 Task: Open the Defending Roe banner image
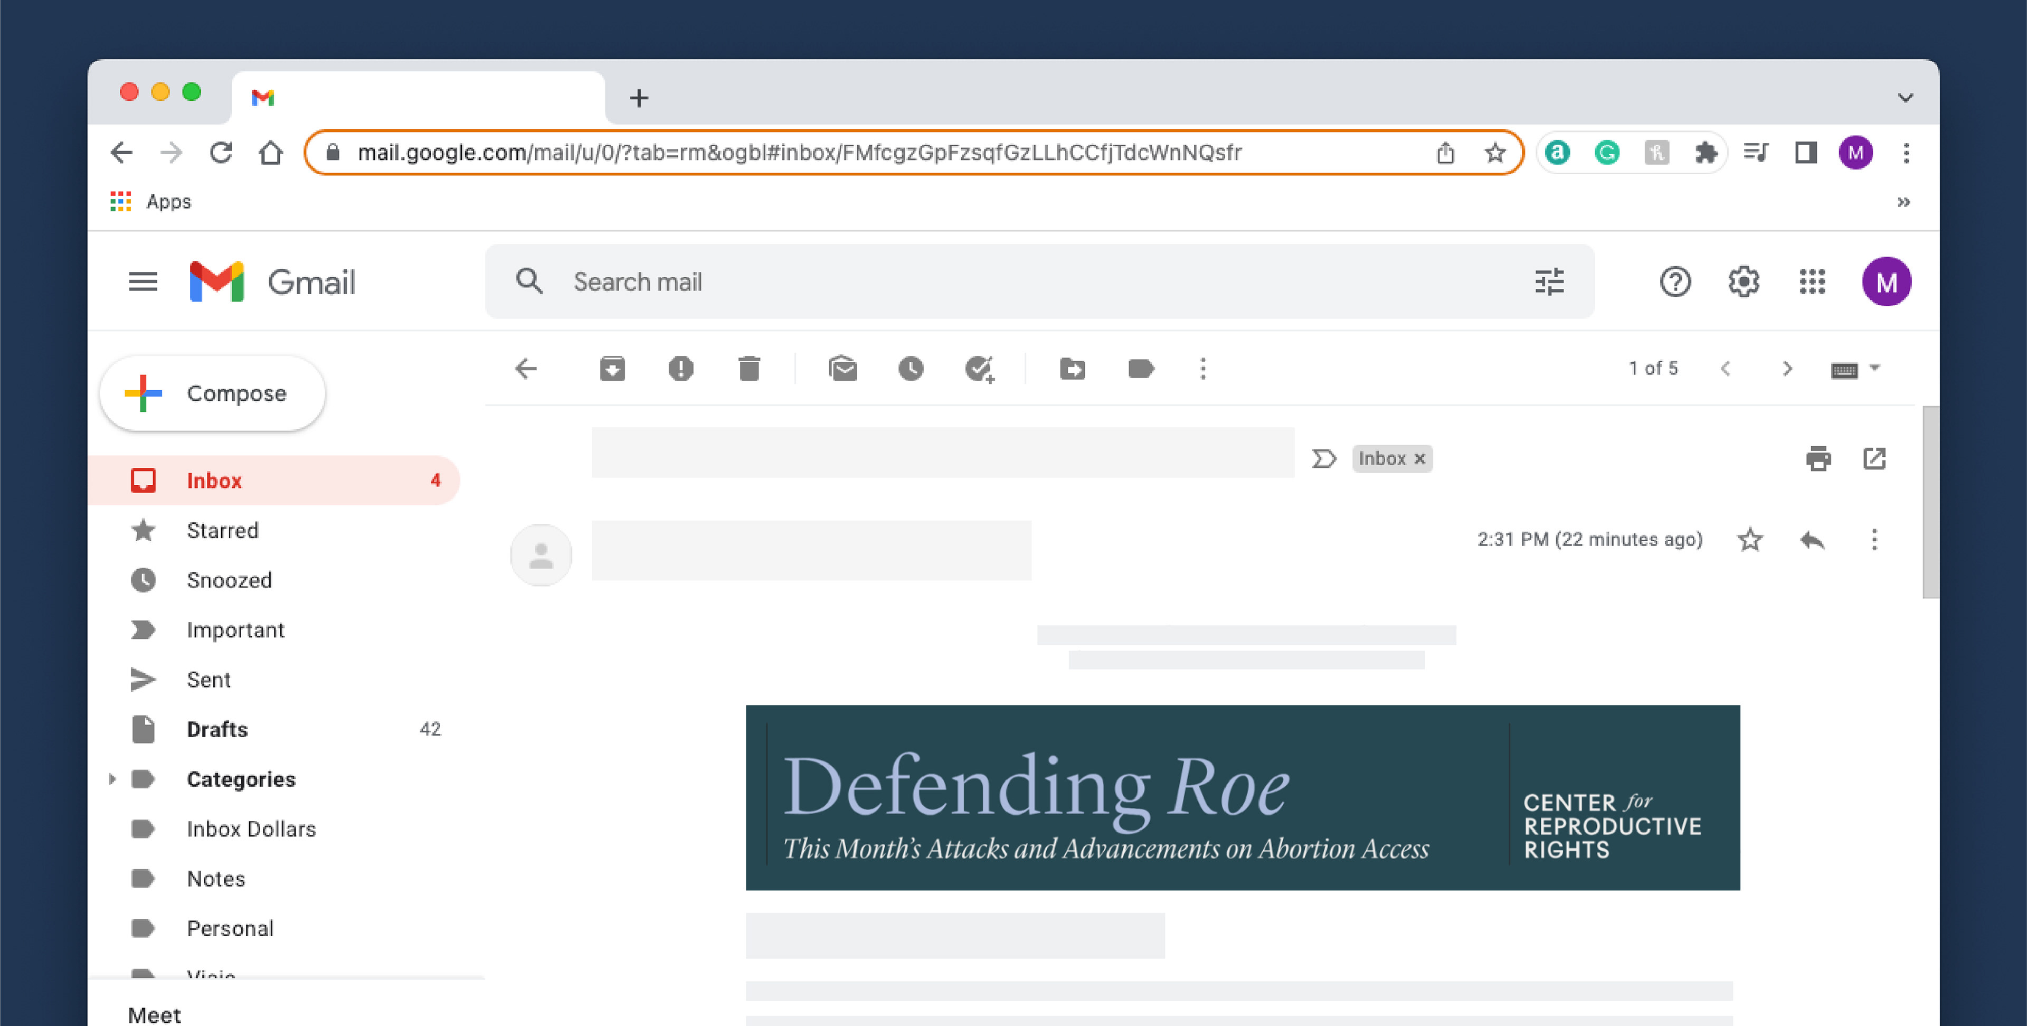click(x=1243, y=798)
